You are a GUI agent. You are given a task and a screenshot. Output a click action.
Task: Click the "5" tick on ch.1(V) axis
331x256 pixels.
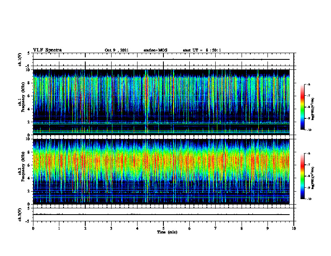click(28, 53)
